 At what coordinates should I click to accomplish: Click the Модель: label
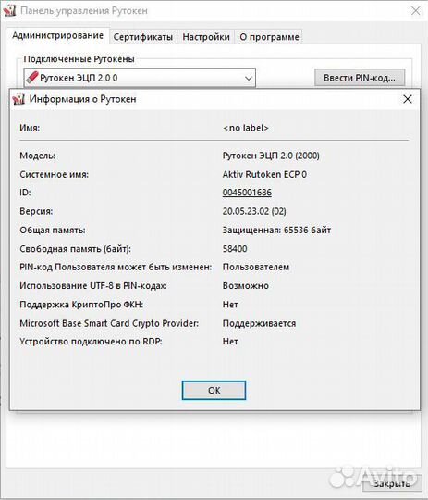click(x=37, y=156)
